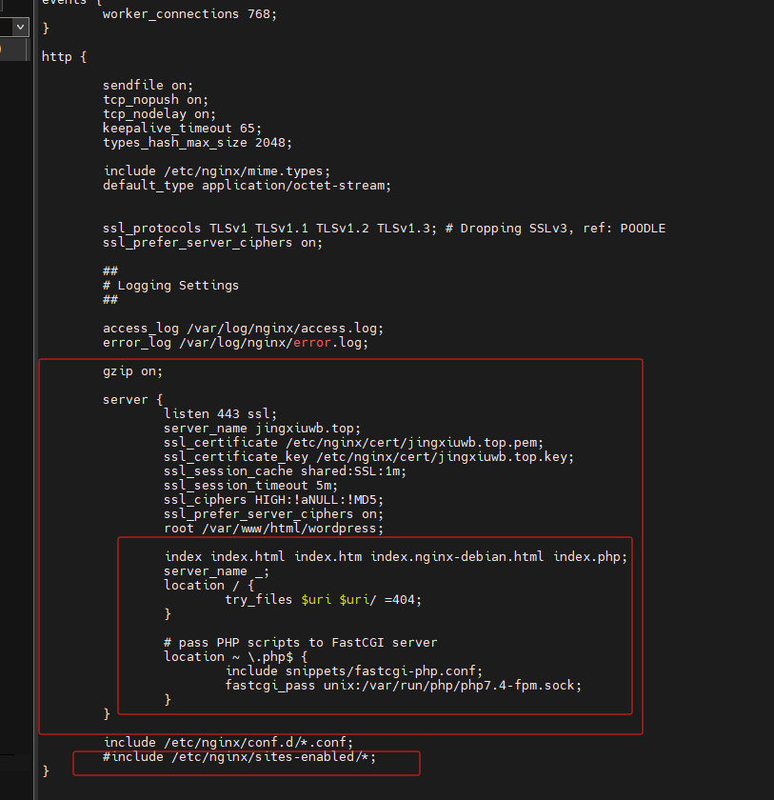Viewport: 774px width, 800px height.
Task: Click the server_name jingxiuwb.top line
Action: (262, 428)
